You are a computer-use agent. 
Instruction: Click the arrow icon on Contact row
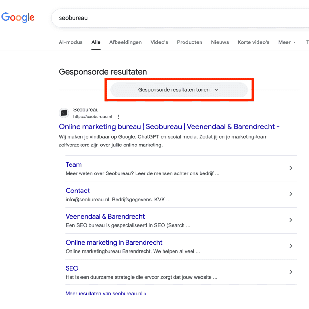coord(291,194)
